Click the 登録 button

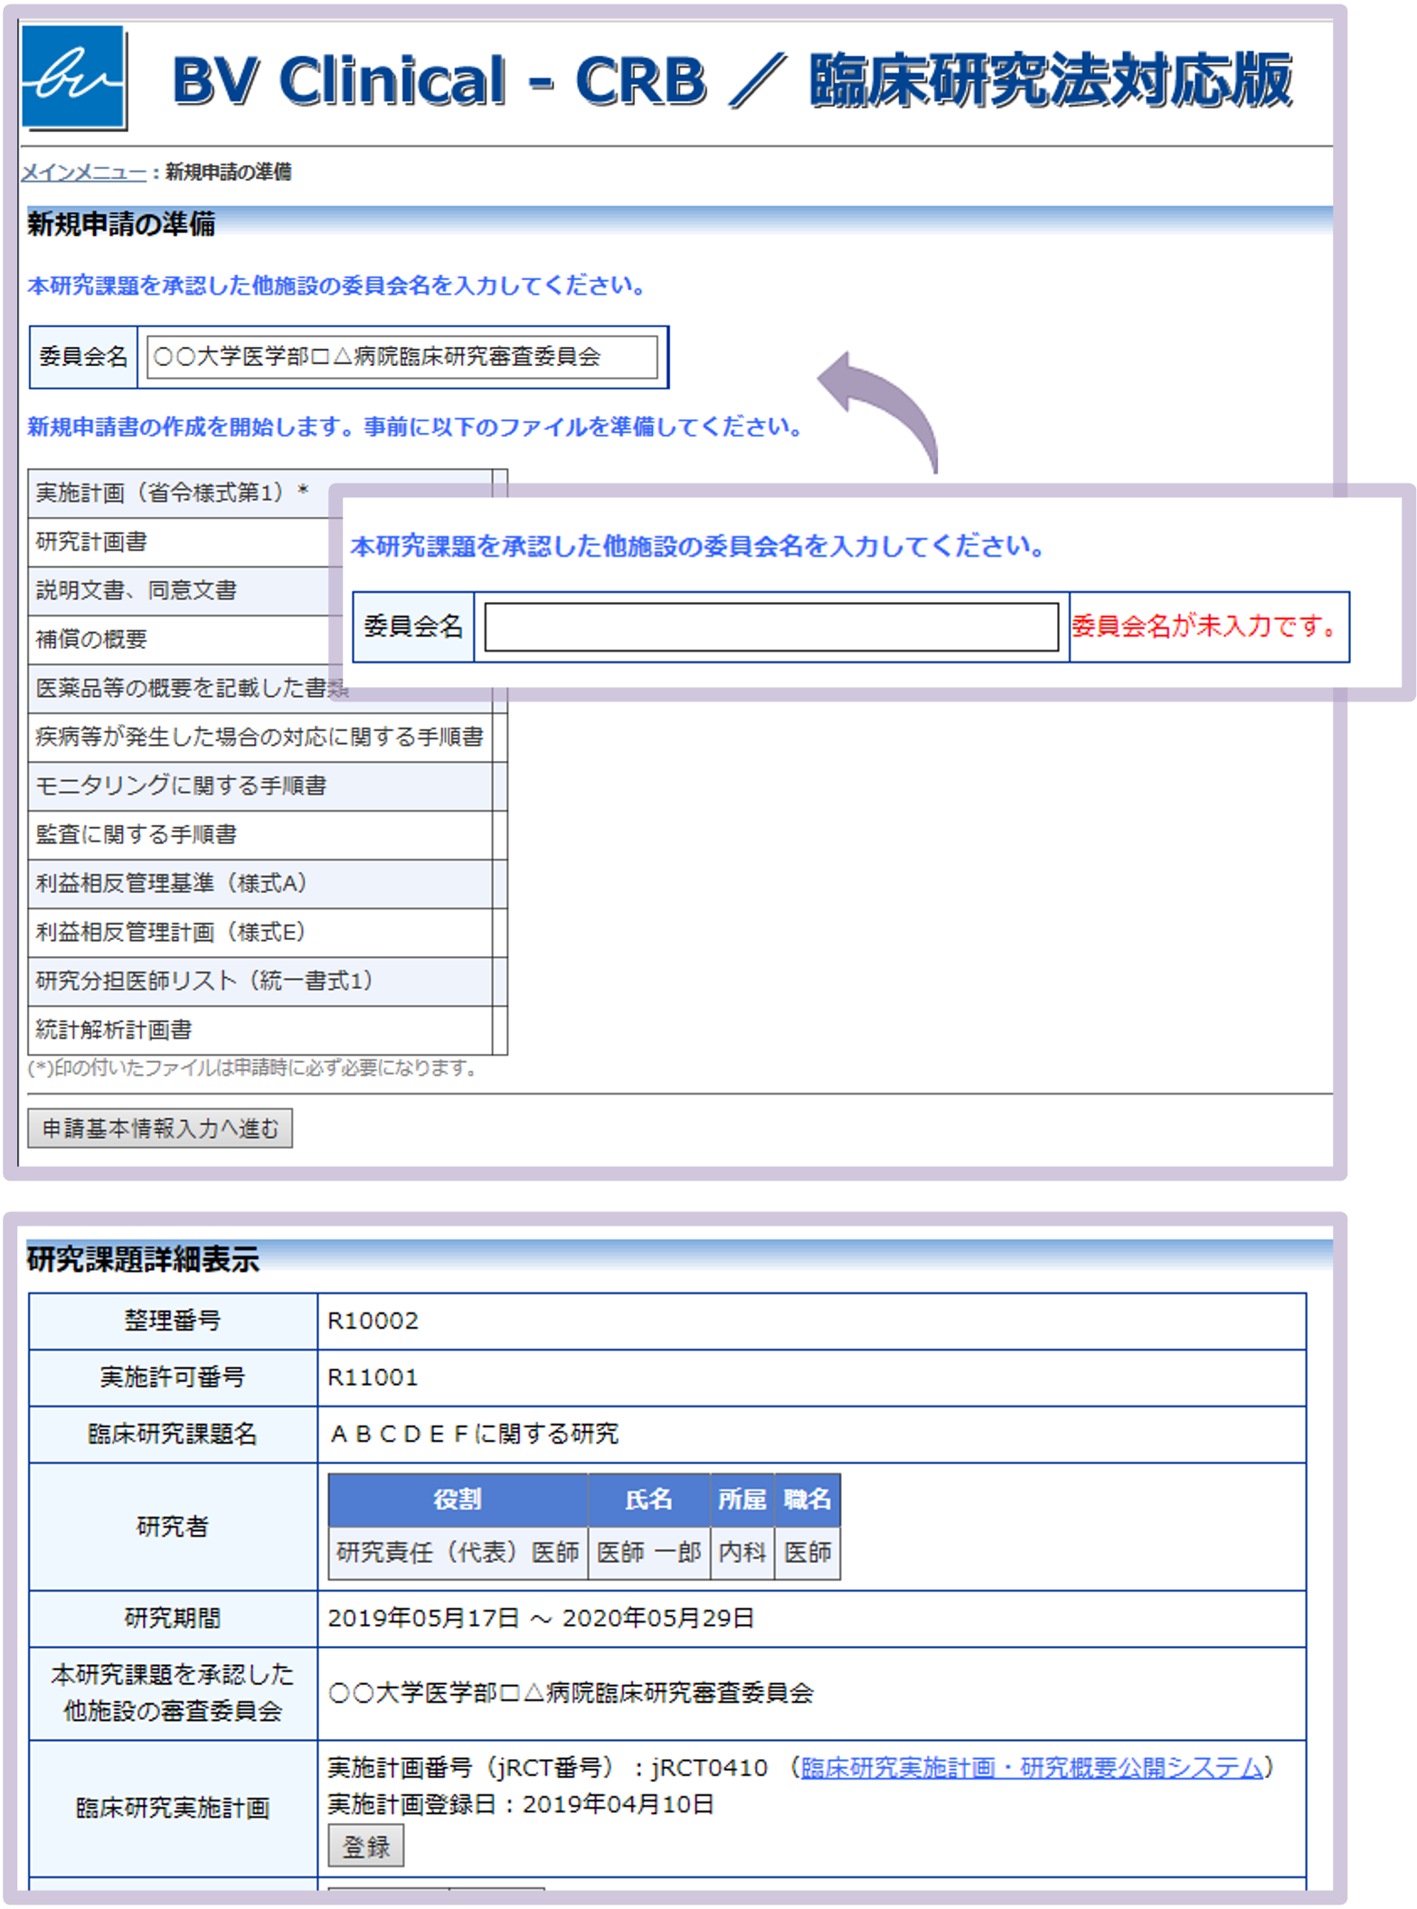click(x=365, y=1846)
